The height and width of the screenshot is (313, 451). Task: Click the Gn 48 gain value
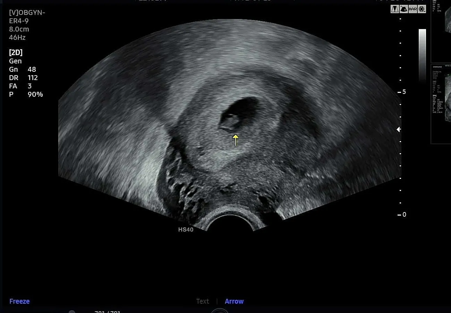pos(23,69)
